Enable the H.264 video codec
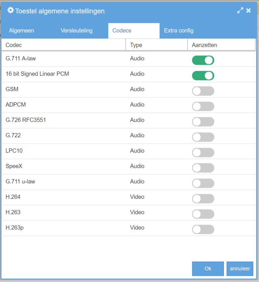The image size is (259, 282). pos(203,199)
